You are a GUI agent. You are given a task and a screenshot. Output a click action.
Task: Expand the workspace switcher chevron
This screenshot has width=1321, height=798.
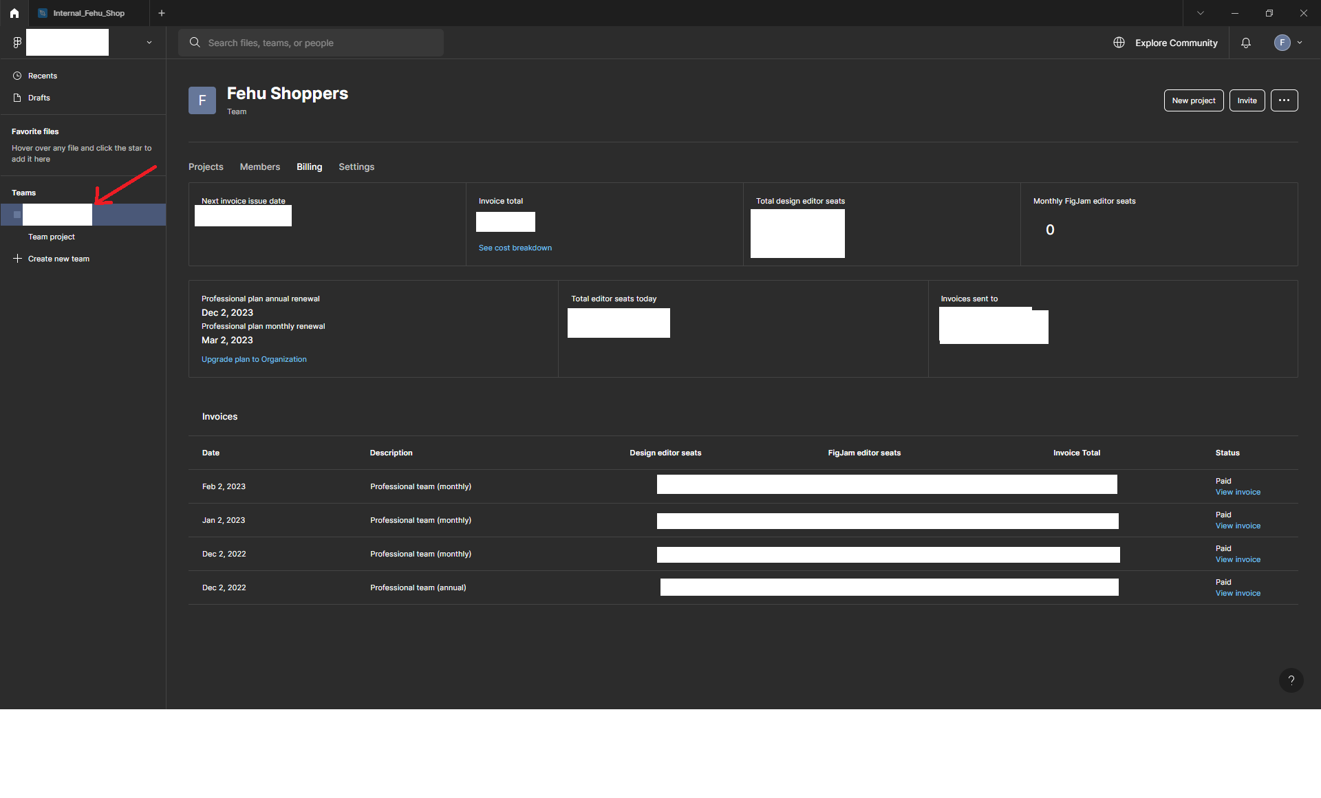click(149, 43)
